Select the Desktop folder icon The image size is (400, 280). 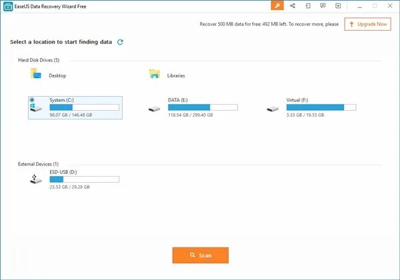coord(36,73)
